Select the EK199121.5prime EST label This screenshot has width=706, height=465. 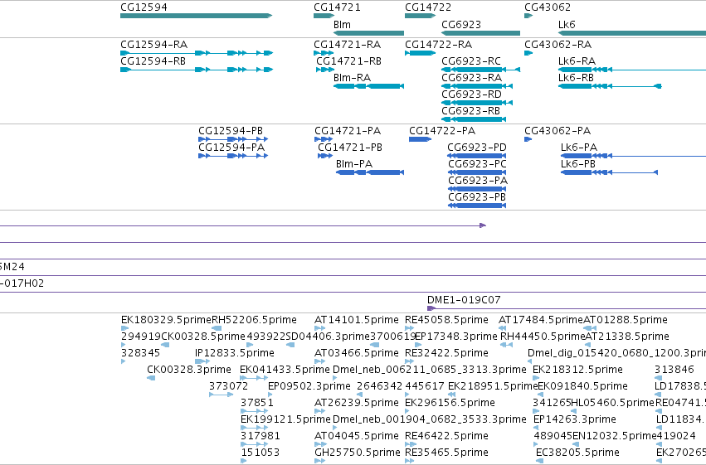[x=285, y=419]
